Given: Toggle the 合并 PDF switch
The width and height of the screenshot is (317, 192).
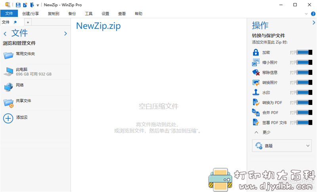Looking at the screenshot, I should click(304, 112).
